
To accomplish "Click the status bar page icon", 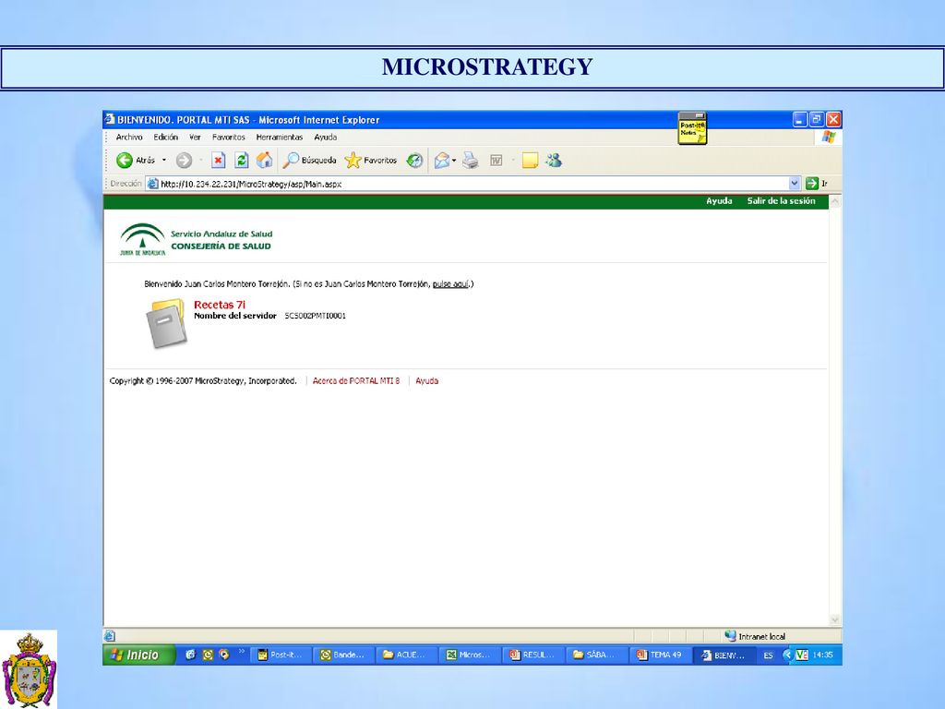I will click(x=109, y=636).
